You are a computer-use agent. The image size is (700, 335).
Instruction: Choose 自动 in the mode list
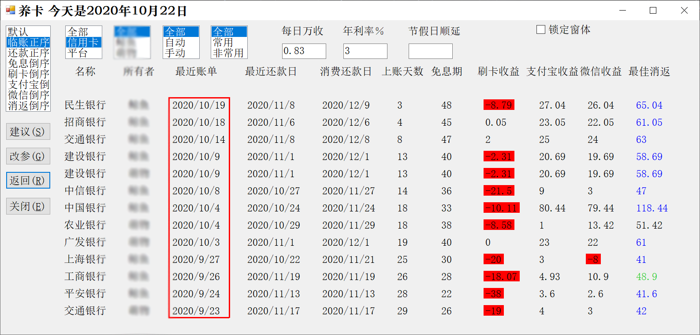point(181,42)
